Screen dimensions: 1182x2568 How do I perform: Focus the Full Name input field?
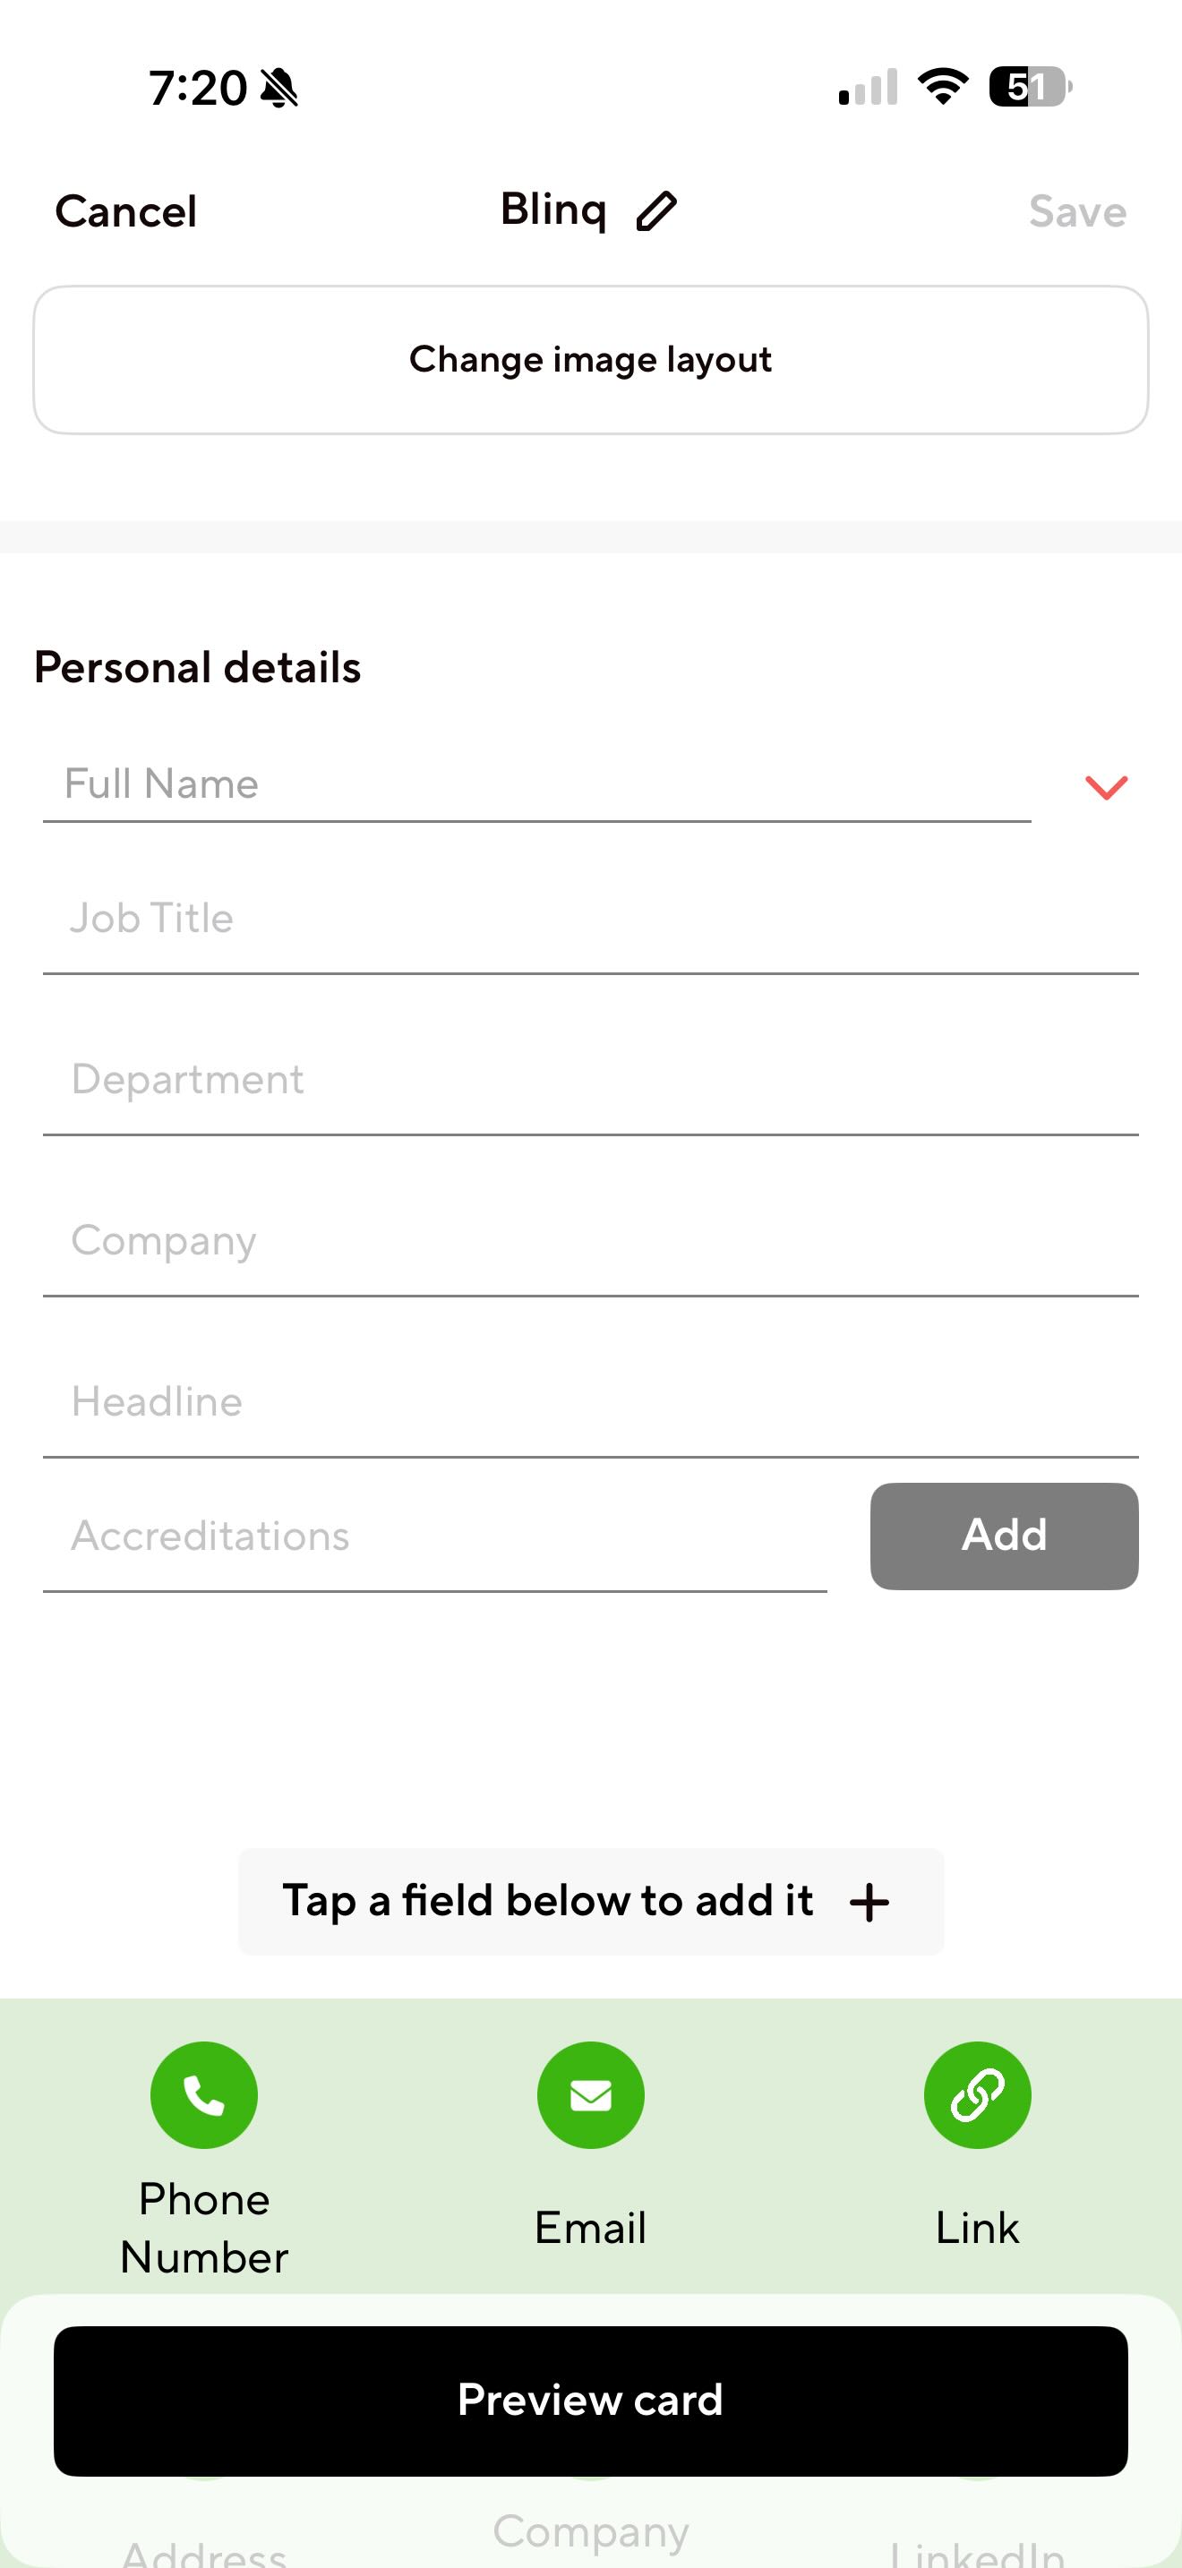[x=536, y=784]
